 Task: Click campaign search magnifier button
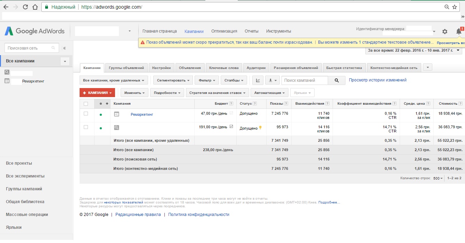click(x=336, y=80)
